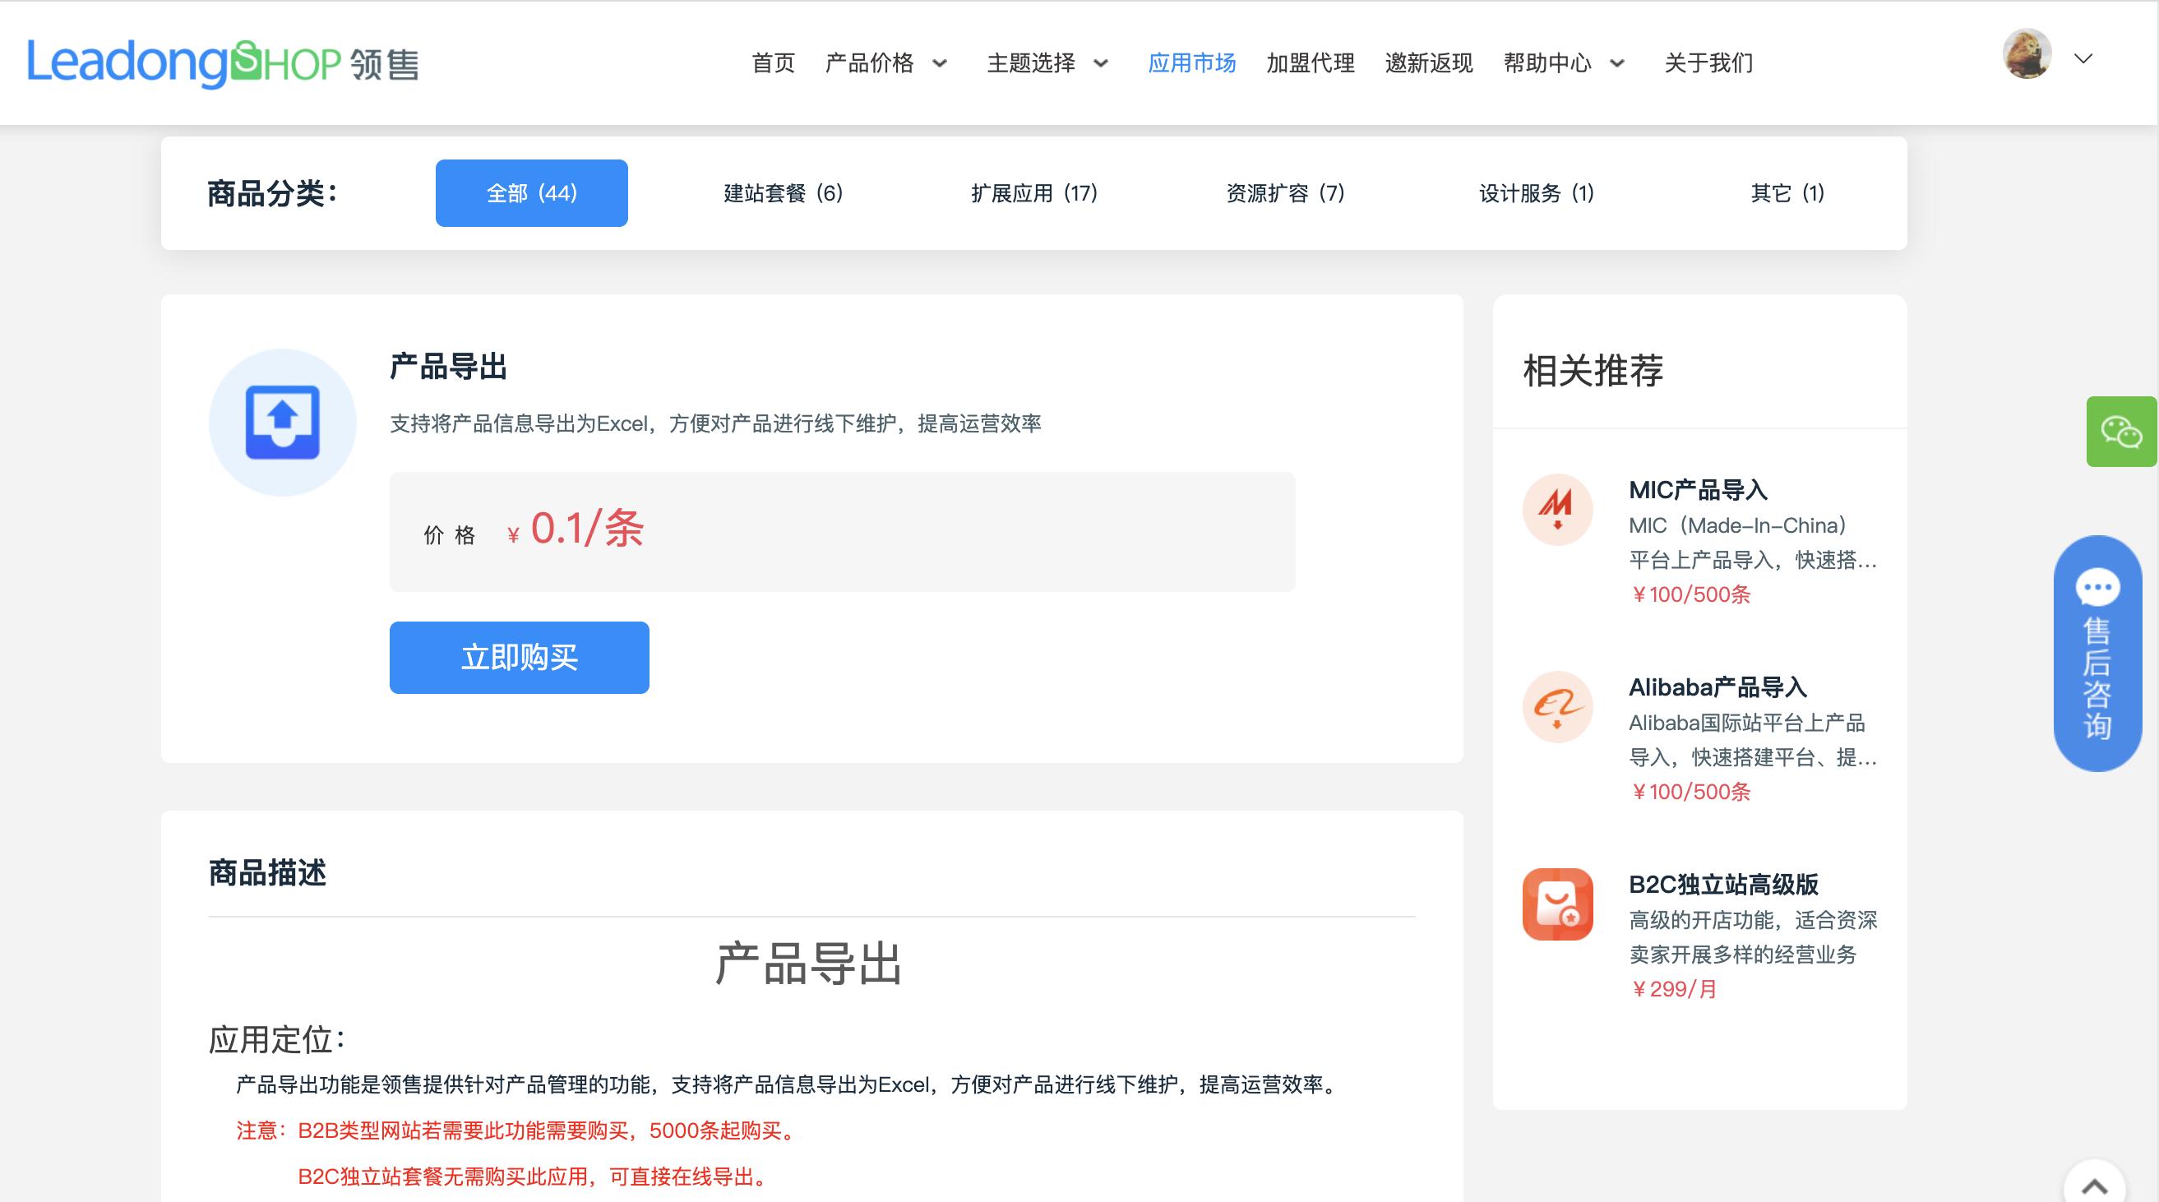The height and width of the screenshot is (1202, 2159).
Task: Navigate to 首页 in the top menu
Action: [x=774, y=62]
